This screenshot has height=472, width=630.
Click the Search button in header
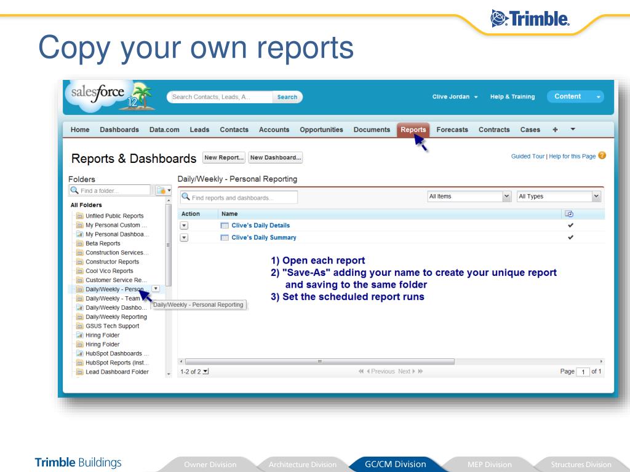[x=287, y=96]
